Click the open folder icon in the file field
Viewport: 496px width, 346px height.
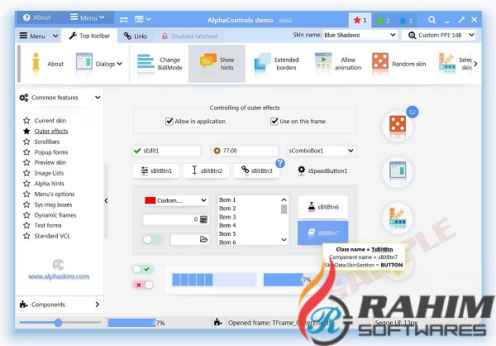[x=203, y=239]
